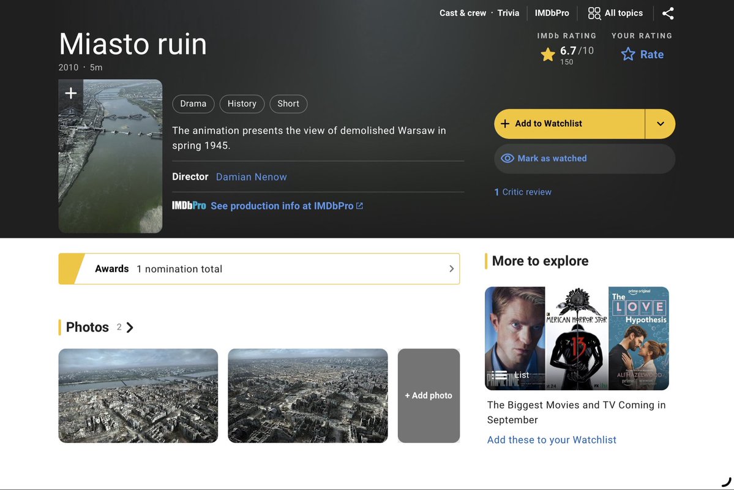Click Add these to your Watchlist

click(552, 440)
